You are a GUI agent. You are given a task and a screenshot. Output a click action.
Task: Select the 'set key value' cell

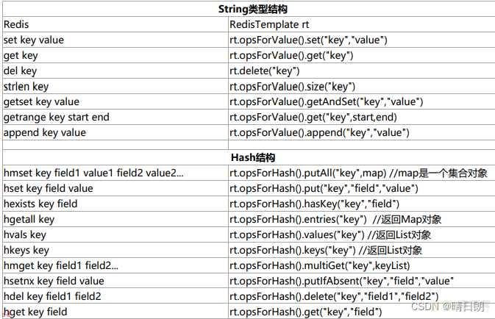click(x=115, y=40)
